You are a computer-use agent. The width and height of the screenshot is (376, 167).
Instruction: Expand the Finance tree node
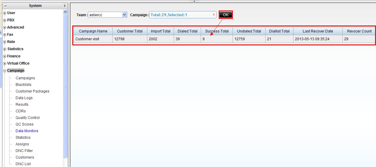tap(5, 56)
